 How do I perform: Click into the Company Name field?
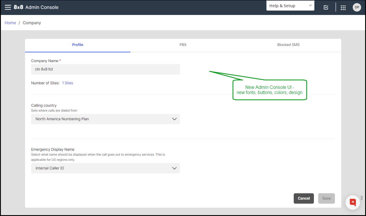[105, 69]
